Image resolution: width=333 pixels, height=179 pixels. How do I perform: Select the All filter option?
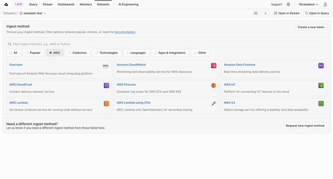tap(14, 53)
